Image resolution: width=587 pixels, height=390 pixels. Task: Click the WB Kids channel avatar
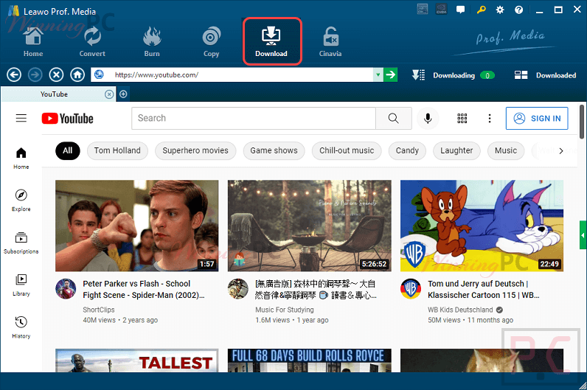pos(411,288)
